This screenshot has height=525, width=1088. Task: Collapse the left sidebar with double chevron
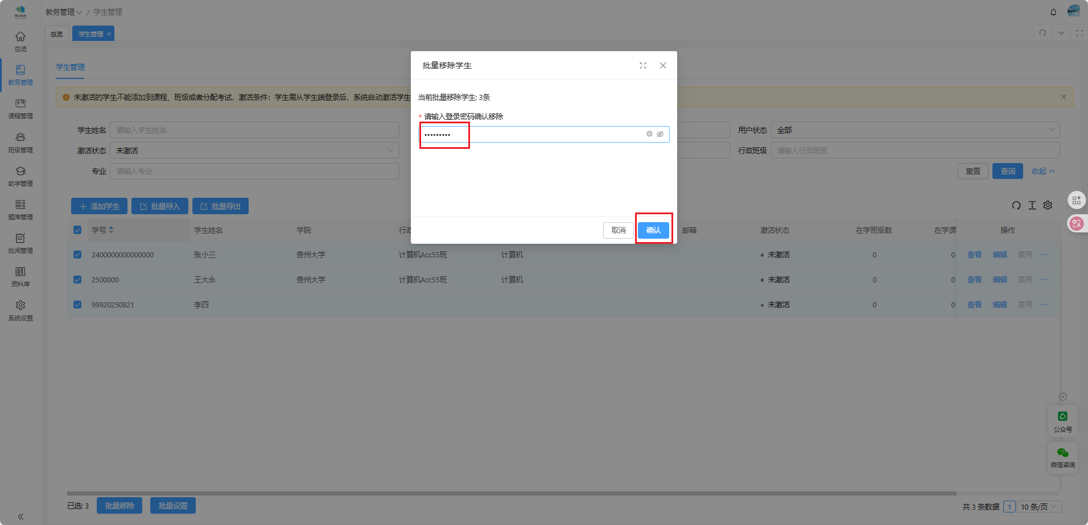pyautogui.click(x=20, y=516)
